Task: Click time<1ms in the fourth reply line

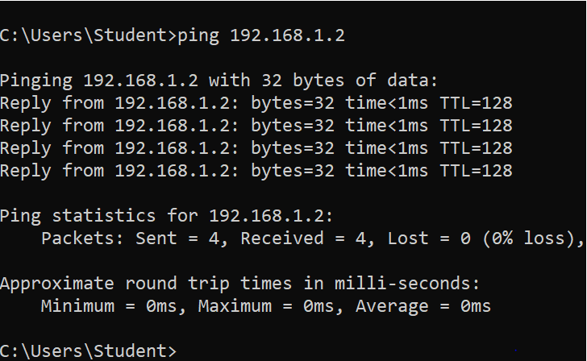Action: (386, 171)
